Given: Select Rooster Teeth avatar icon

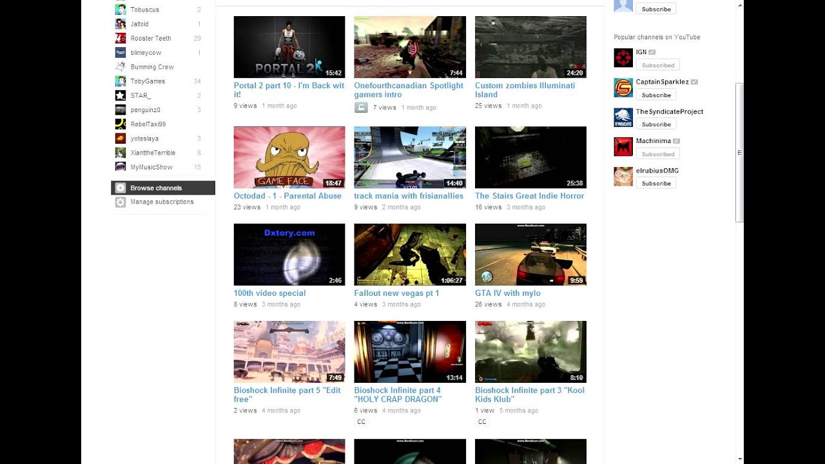Looking at the screenshot, I should click(121, 38).
